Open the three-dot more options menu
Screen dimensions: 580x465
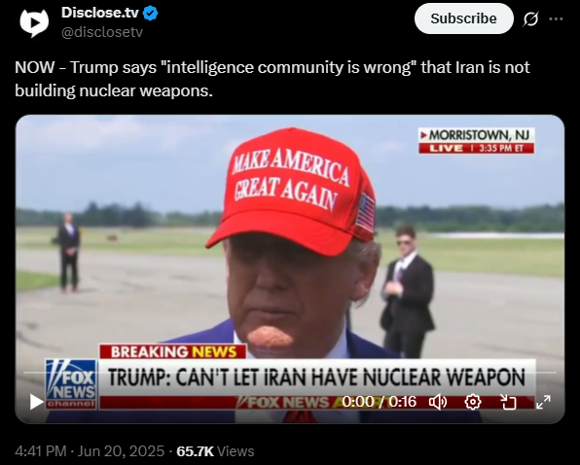pos(556,18)
